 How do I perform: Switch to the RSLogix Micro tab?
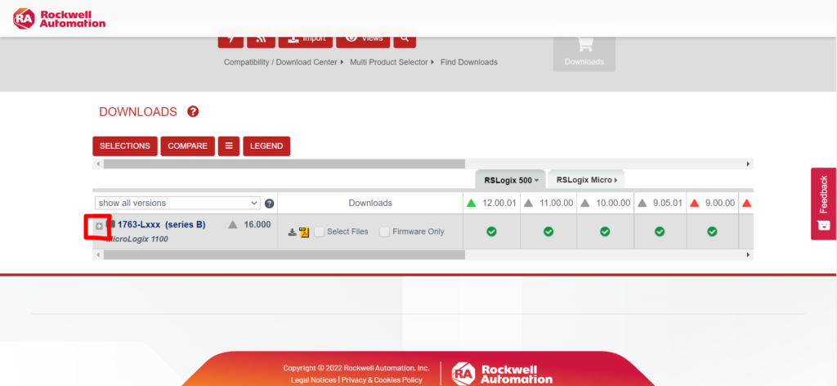(x=585, y=180)
